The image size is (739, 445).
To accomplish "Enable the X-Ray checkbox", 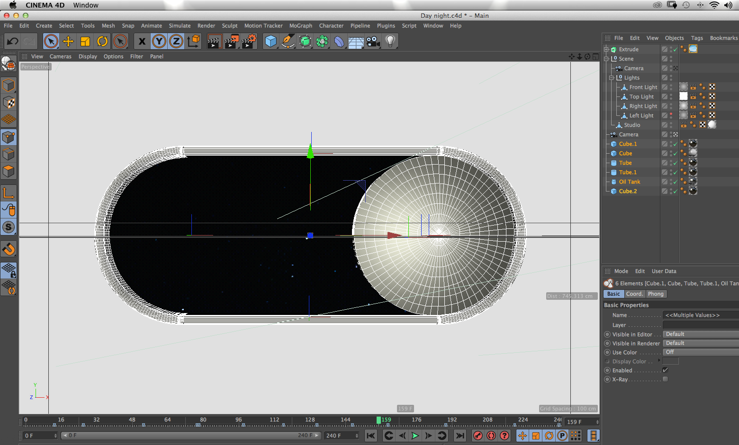I will point(665,379).
